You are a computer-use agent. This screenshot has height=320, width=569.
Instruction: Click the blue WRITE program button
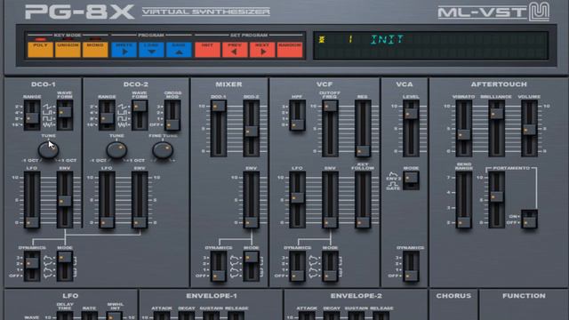[124, 50]
